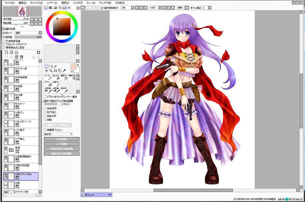Click the 左右反転 flip horizontal button
The width and height of the screenshot is (305, 202).
pos(62,139)
